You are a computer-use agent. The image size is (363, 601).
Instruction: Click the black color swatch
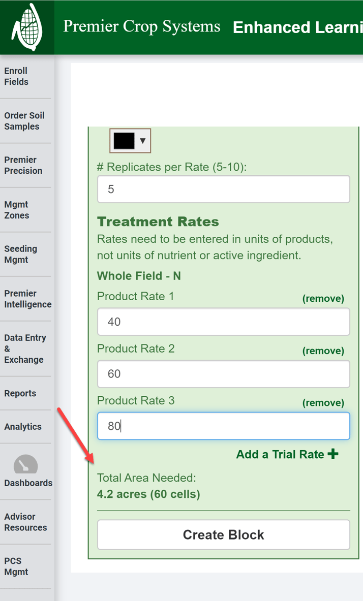(x=124, y=141)
